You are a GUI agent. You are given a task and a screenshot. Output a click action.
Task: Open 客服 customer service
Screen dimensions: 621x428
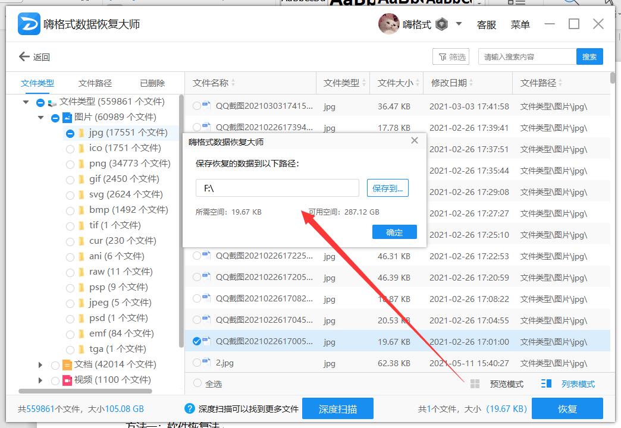(x=487, y=24)
